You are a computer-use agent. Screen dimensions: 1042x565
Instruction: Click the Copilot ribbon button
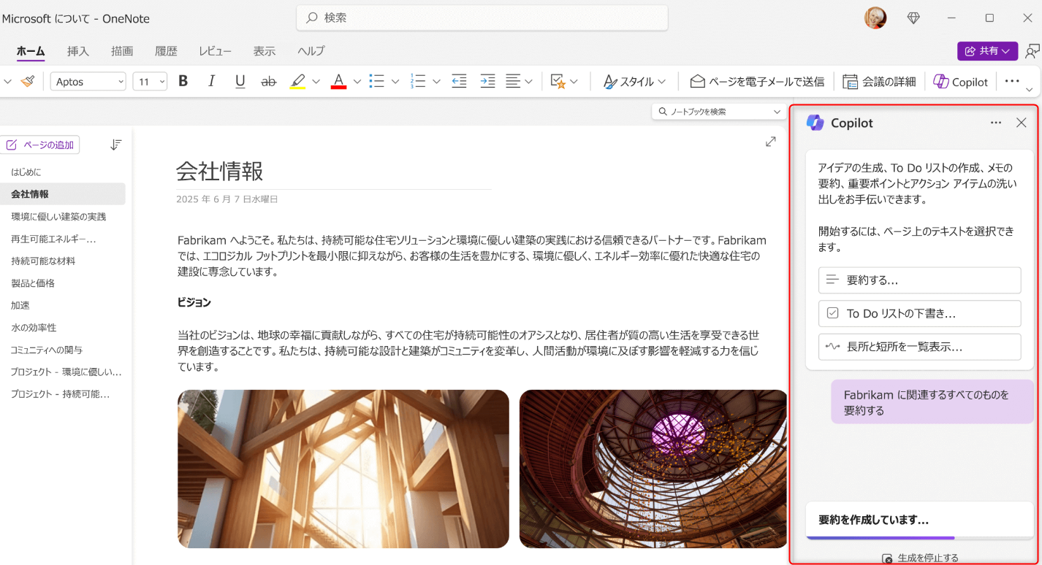click(961, 82)
